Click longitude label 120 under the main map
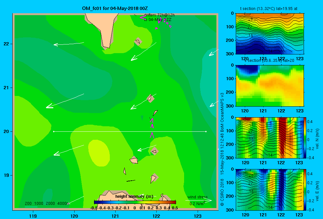 pyautogui.click(x=74, y=216)
